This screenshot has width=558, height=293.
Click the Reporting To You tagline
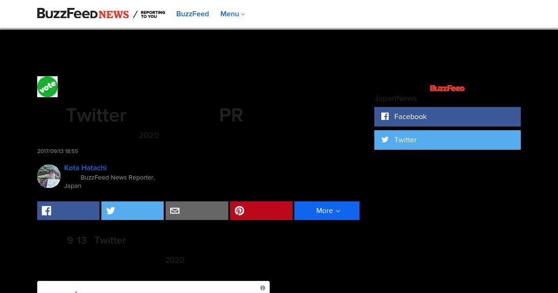[x=153, y=14]
